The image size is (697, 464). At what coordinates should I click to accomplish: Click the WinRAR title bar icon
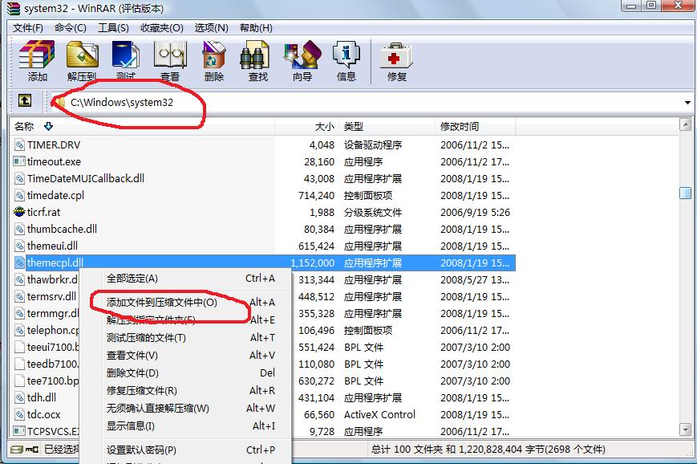click(x=14, y=8)
